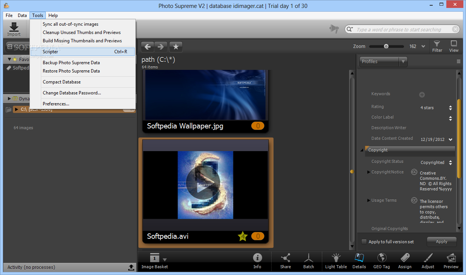
Task: Select Sync all out-of-sync images
Action: point(82,24)
